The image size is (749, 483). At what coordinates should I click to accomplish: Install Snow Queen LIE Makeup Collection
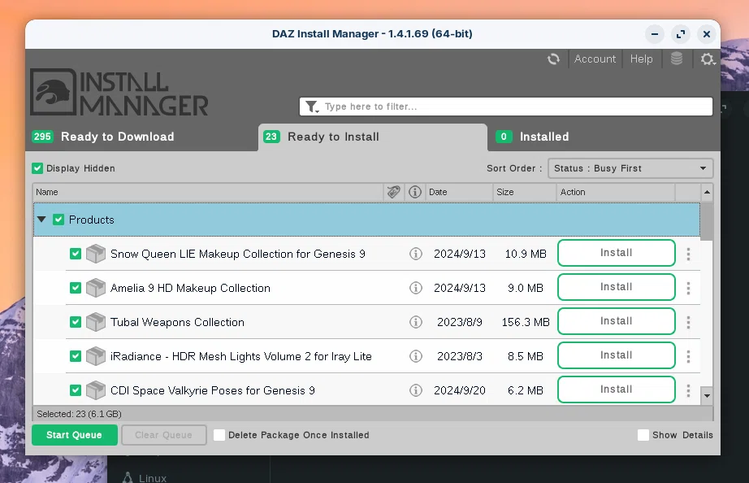[x=617, y=253]
